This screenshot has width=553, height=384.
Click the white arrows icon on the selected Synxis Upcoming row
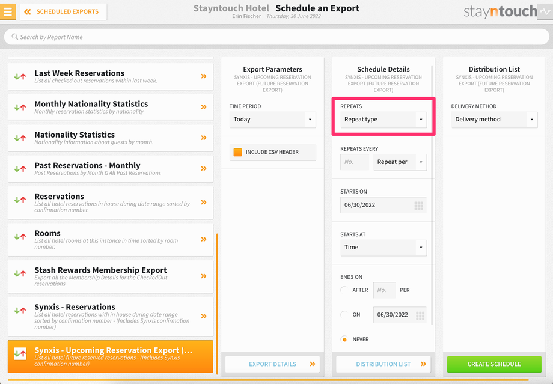(x=20, y=354)
